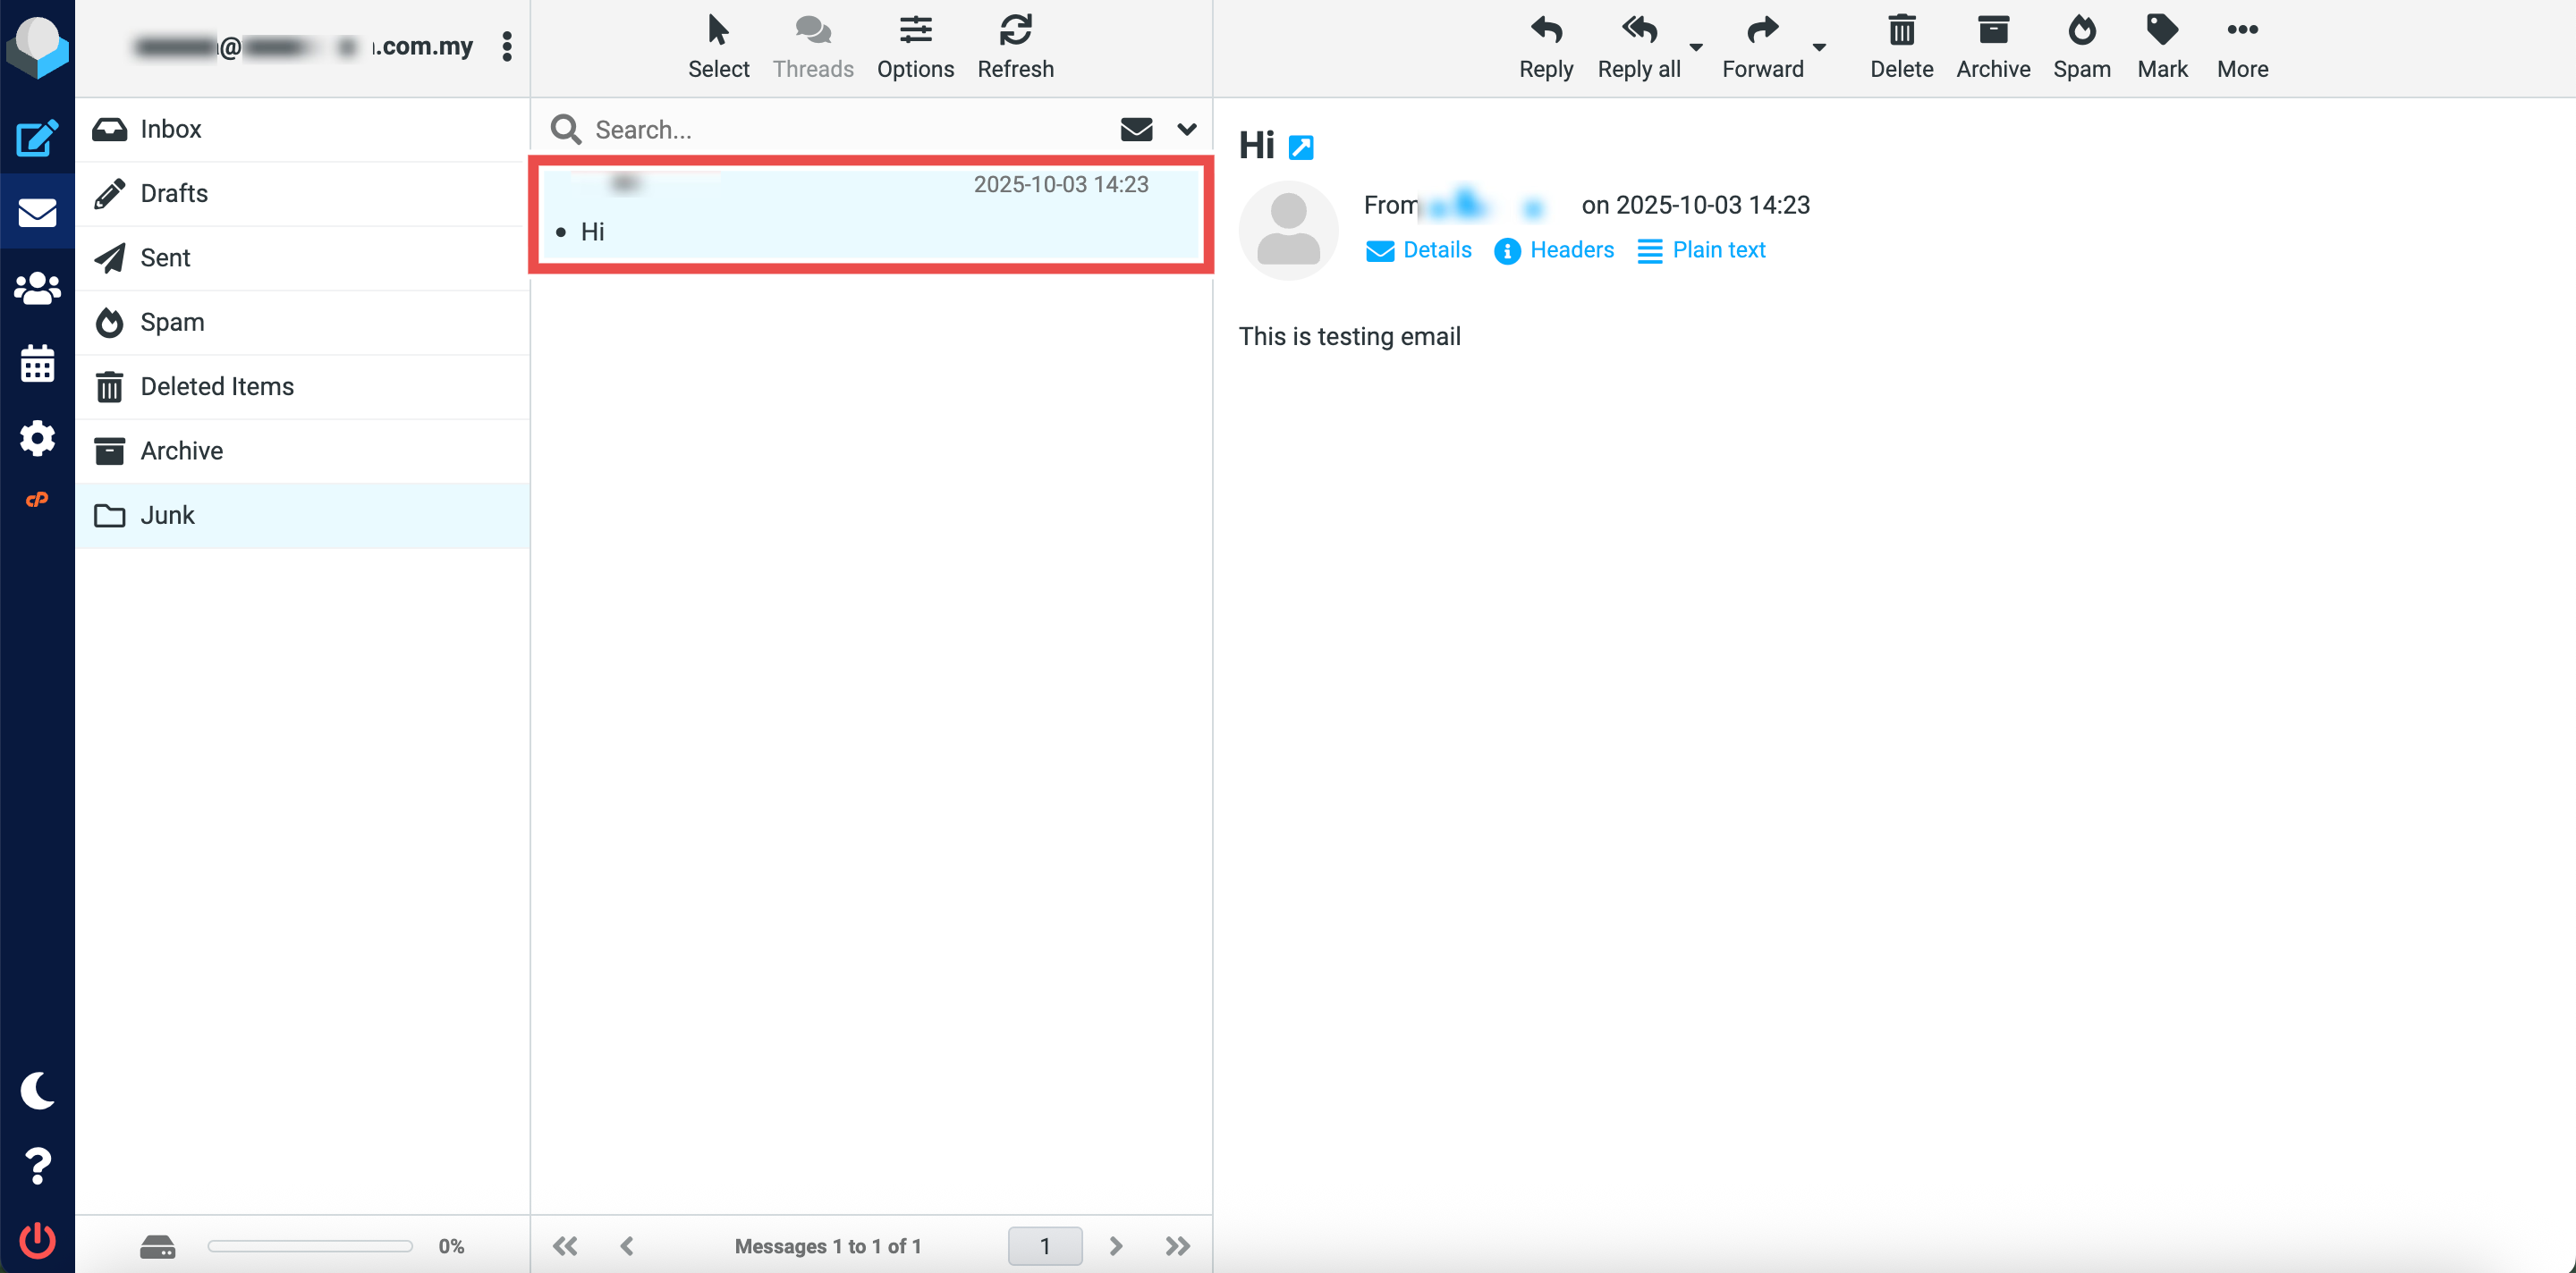Open the Reply all dropdown arrow
Screen dimensions: 2576x1273
click(x=1695, y=47)
